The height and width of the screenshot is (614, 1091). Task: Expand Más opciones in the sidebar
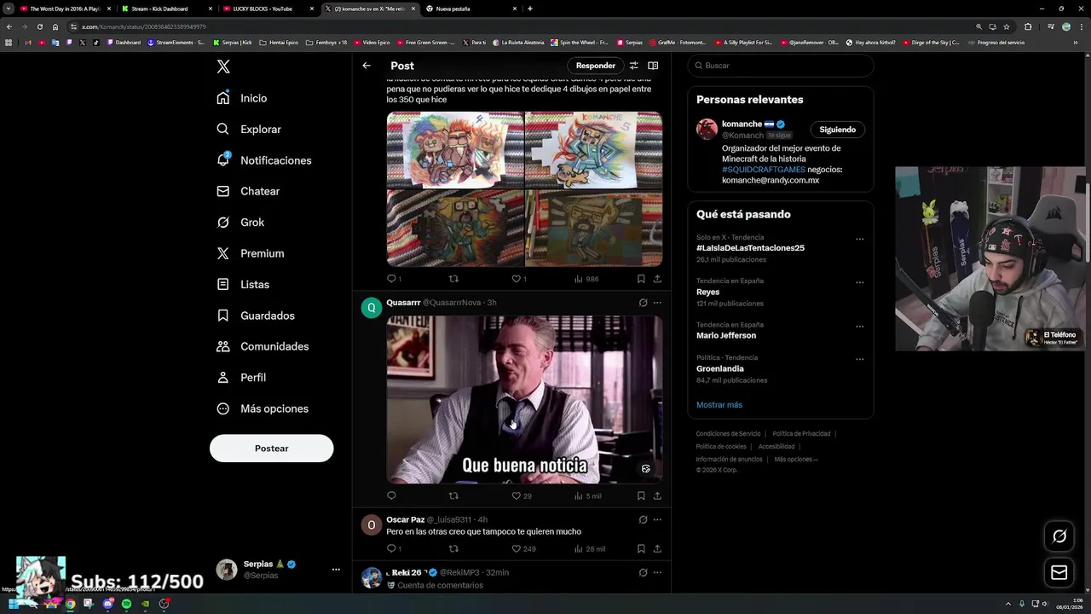click(x=263, y=408)
